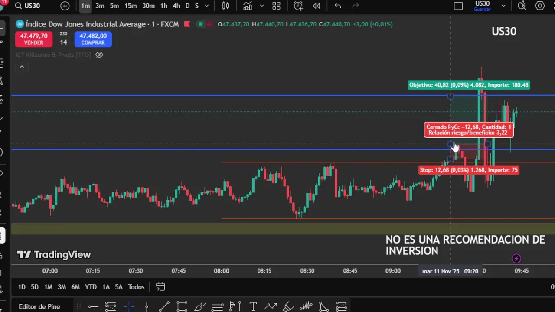Expand the timeframe interval dropdown
The width and height of the screenshot is (555, 312).
coord(207,6)
